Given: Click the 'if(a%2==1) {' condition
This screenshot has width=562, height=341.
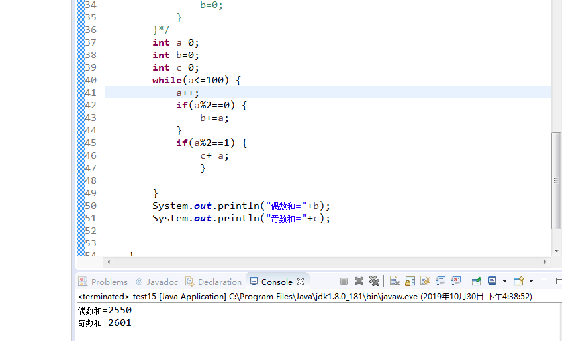Looking at the screenshot, I should pos(211,143).
